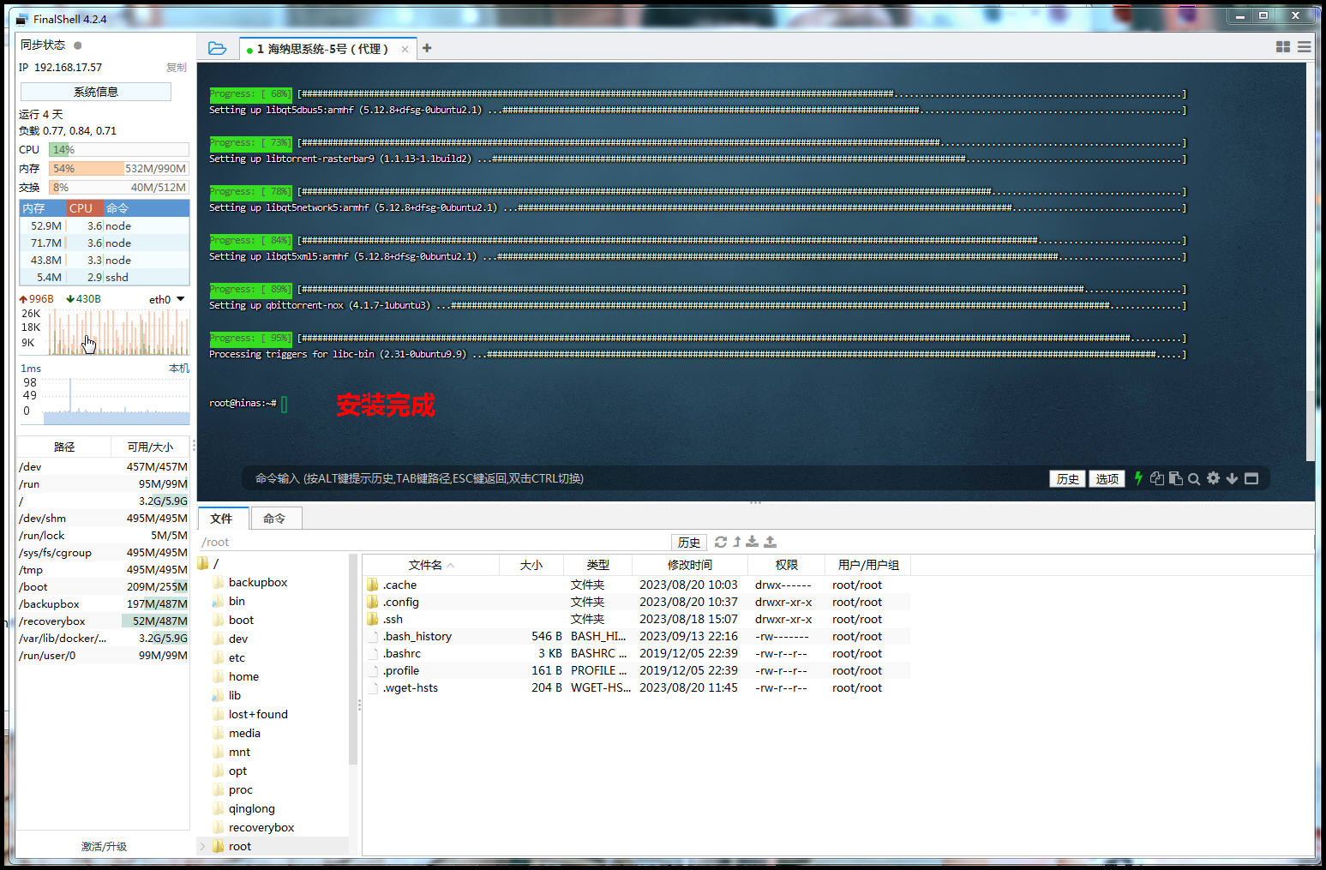Click the 交换 8% swap usage bar
Viewport: 1326px width, 870px height.
[118, 187]
